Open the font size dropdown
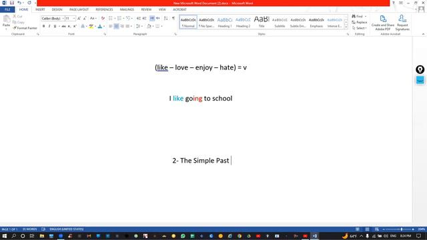The image size is (427, 240). tap(74, 18)
